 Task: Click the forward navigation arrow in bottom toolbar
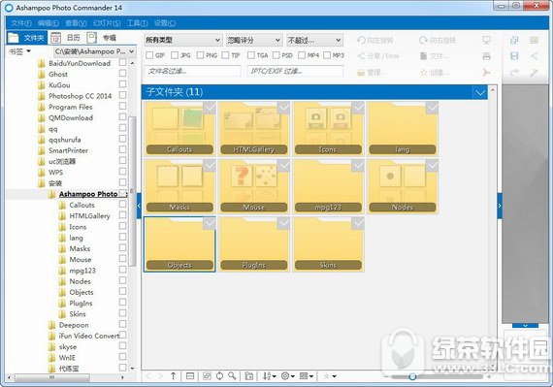[160, 376]
